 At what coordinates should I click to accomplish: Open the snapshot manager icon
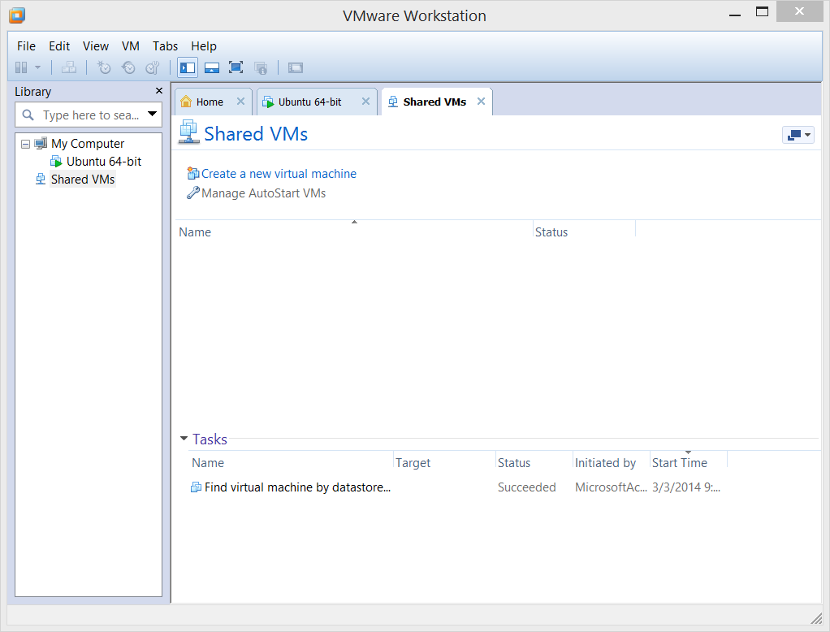153,67
